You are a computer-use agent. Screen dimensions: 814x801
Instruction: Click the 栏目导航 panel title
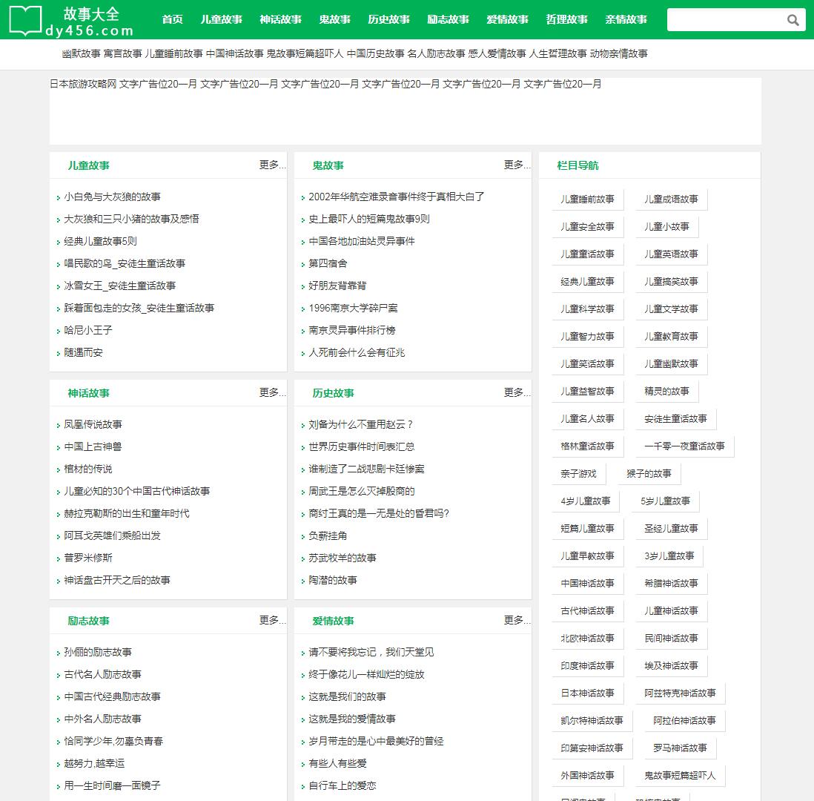[x=578, y=165]
